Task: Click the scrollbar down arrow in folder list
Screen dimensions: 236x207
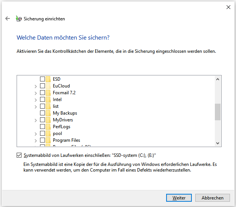Action: (217, 143)
